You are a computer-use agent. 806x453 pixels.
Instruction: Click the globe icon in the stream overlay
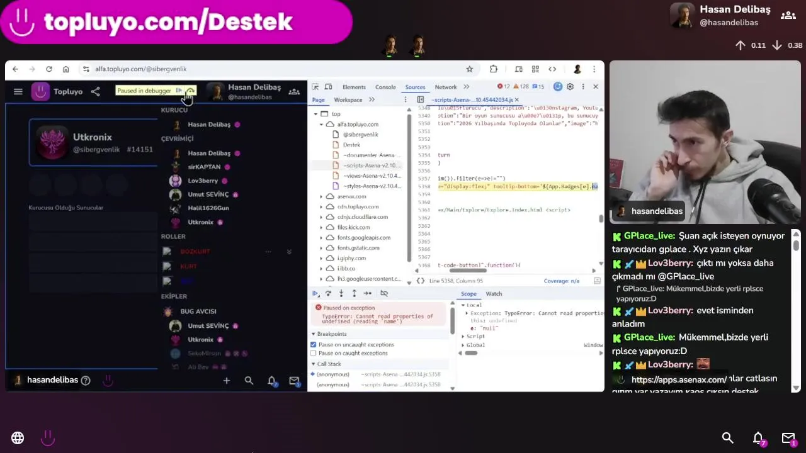click(x=18, y=438)
